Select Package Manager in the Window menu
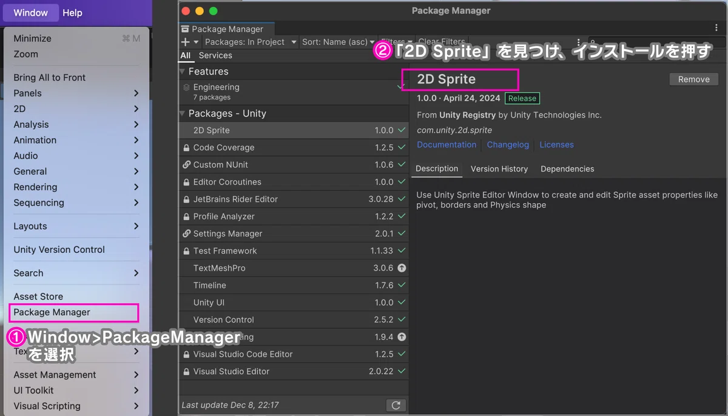728x416 pixels. click(x=52, y=312)
